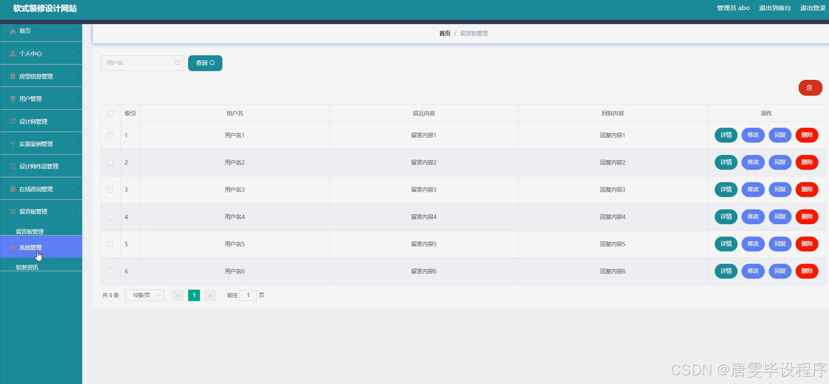
Task: Click the envelope icon beside 设计师管理
Action: (x=13, y=121)
